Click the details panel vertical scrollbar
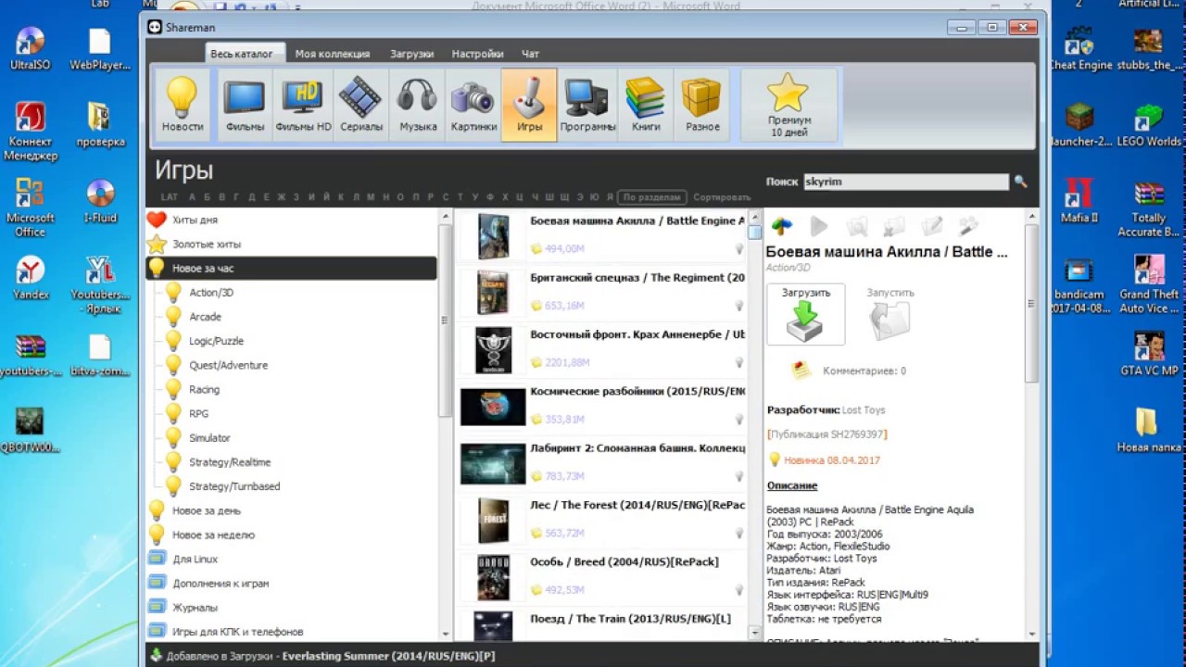Image resolution: width=1186 pixels, height=667 pixels. [x=1032, y=301]
